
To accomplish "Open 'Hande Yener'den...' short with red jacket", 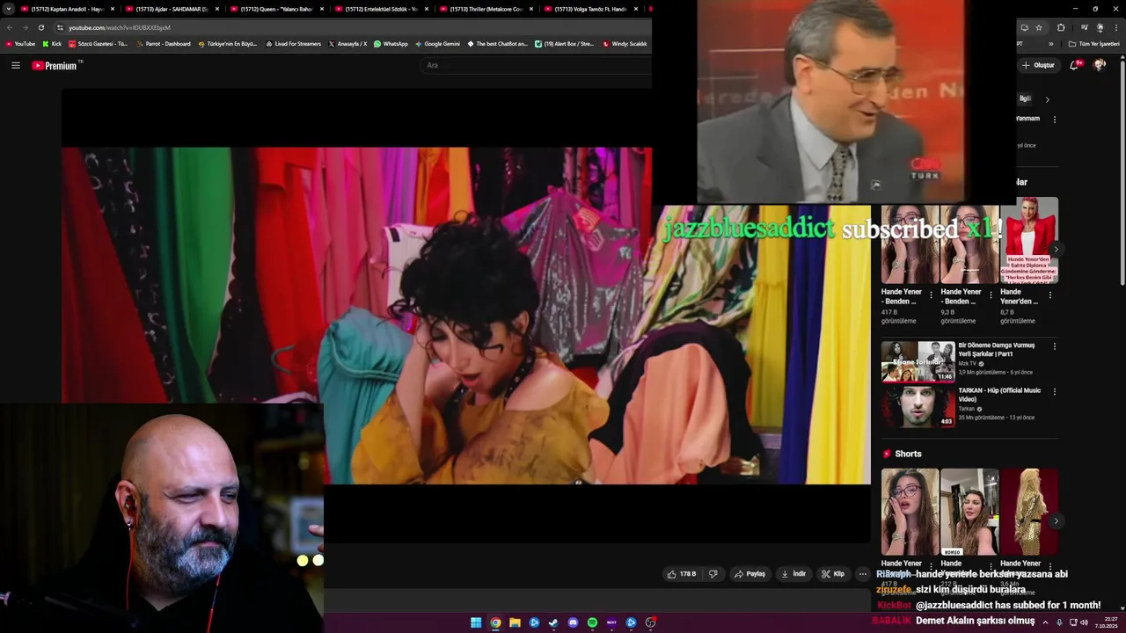I will pos(1029,241).
